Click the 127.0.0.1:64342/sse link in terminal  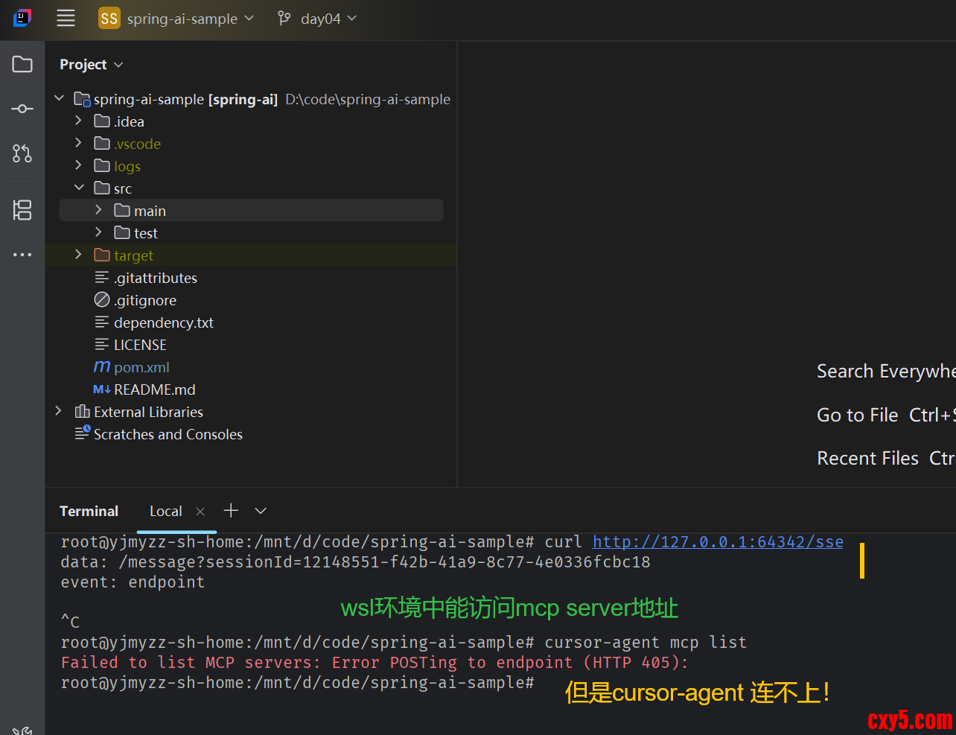point(717,542)
